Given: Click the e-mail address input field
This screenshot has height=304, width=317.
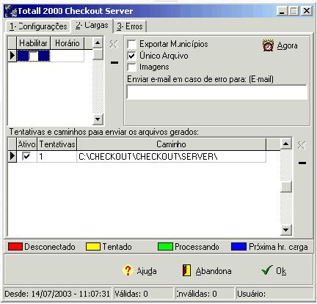Looking at the screenshot, I should pyautogui.click(x=217, y=92).
